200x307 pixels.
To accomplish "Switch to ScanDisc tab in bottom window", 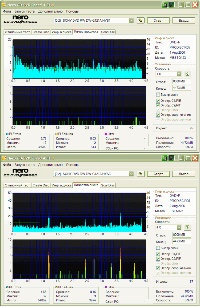I will click(x=108, y=185).
